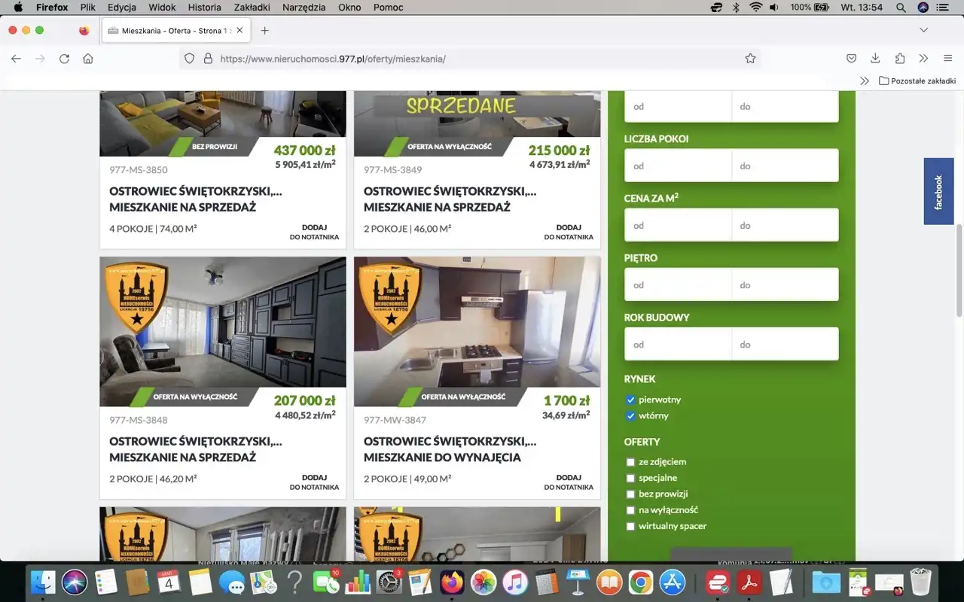Image resolution: width=964 pixels, height=602 pixels.
Task: Click Dodaj do notatnika for offer 977-MS-3848
Action: [x=314, y=482]
